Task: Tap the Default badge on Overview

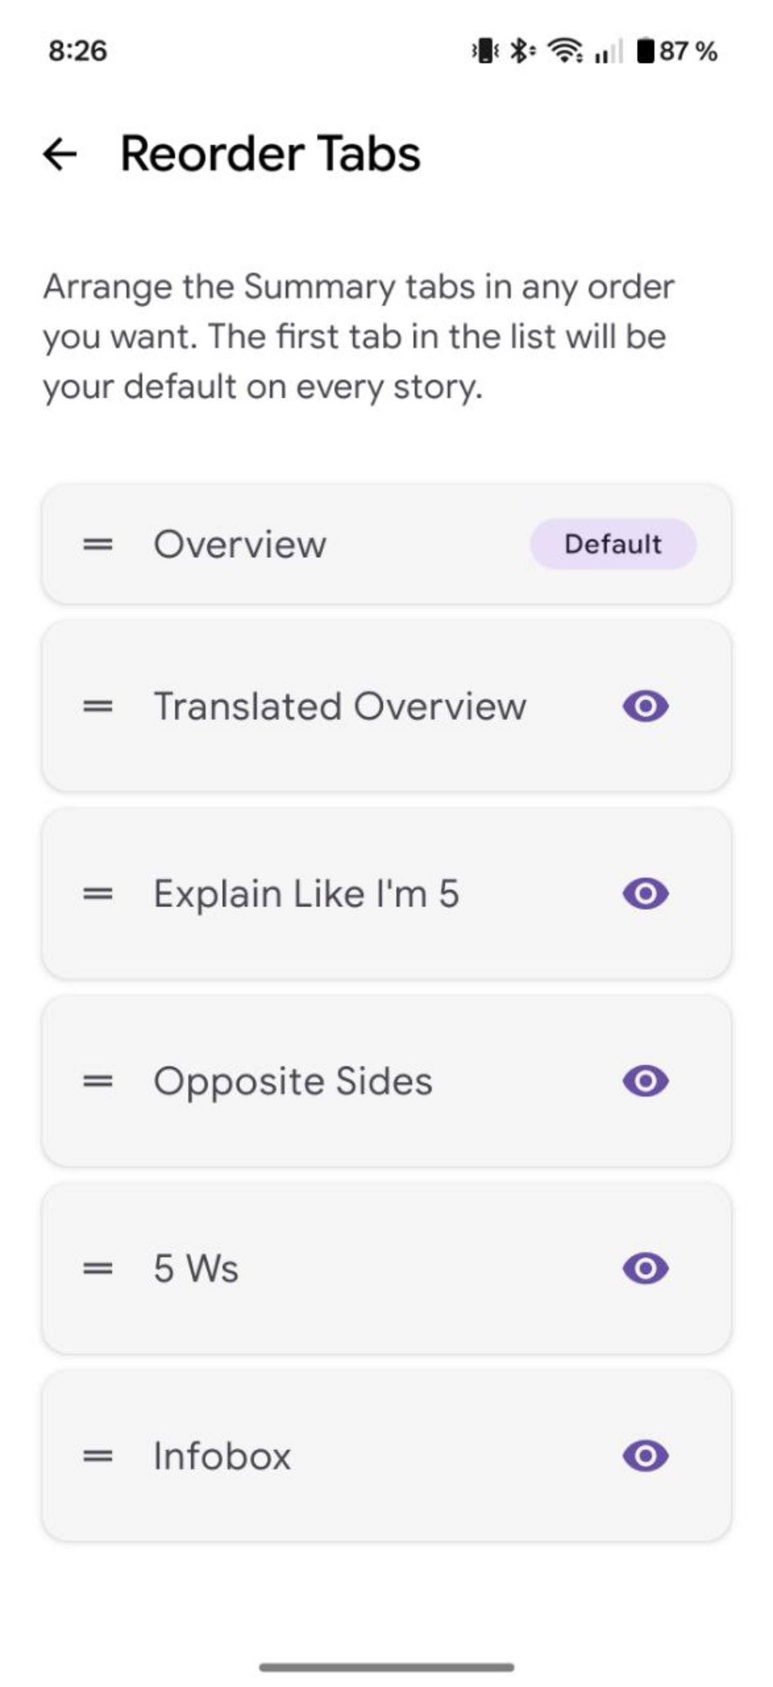Action: click(x=612, y=544)
